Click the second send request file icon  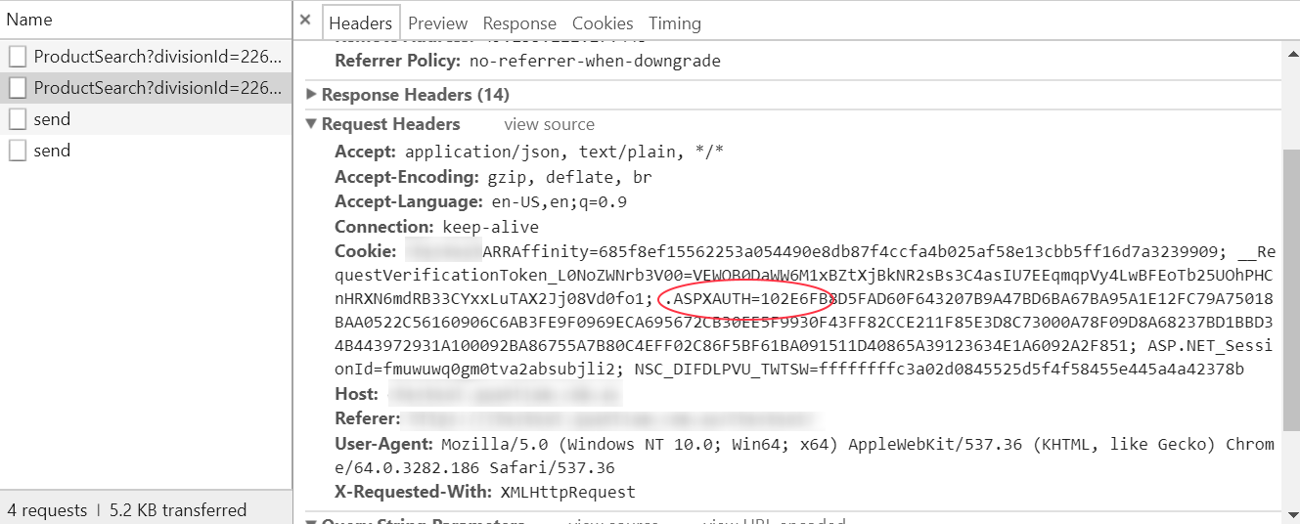pyautogui.click(x=18, y=151)
